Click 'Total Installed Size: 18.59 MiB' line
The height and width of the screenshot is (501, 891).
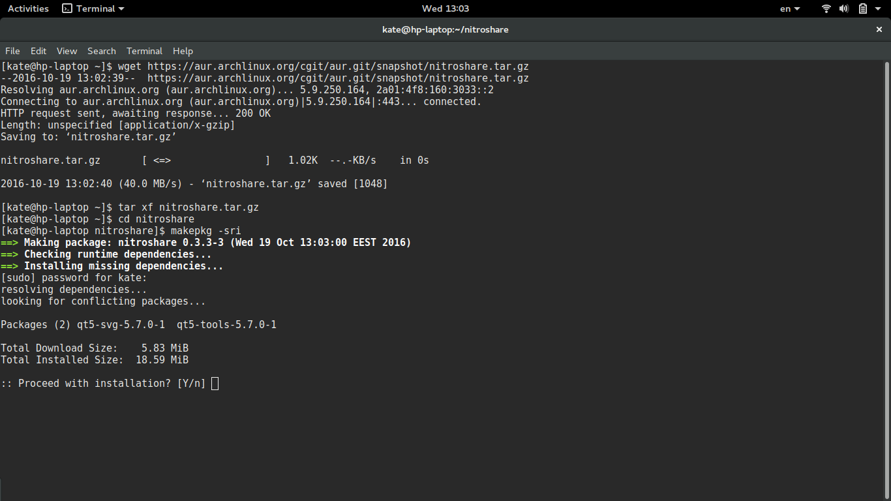point(95,360)
